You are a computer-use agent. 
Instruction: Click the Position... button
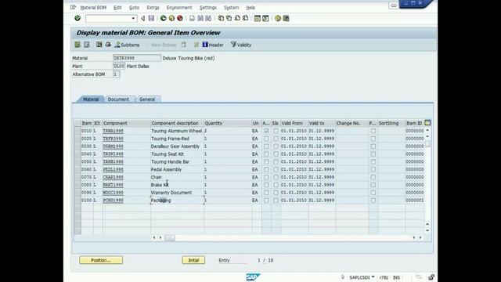click(101, 260)
